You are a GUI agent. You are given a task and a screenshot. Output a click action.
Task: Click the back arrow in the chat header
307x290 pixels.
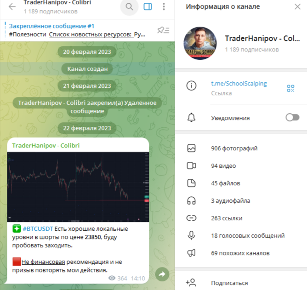pos(12,6)
